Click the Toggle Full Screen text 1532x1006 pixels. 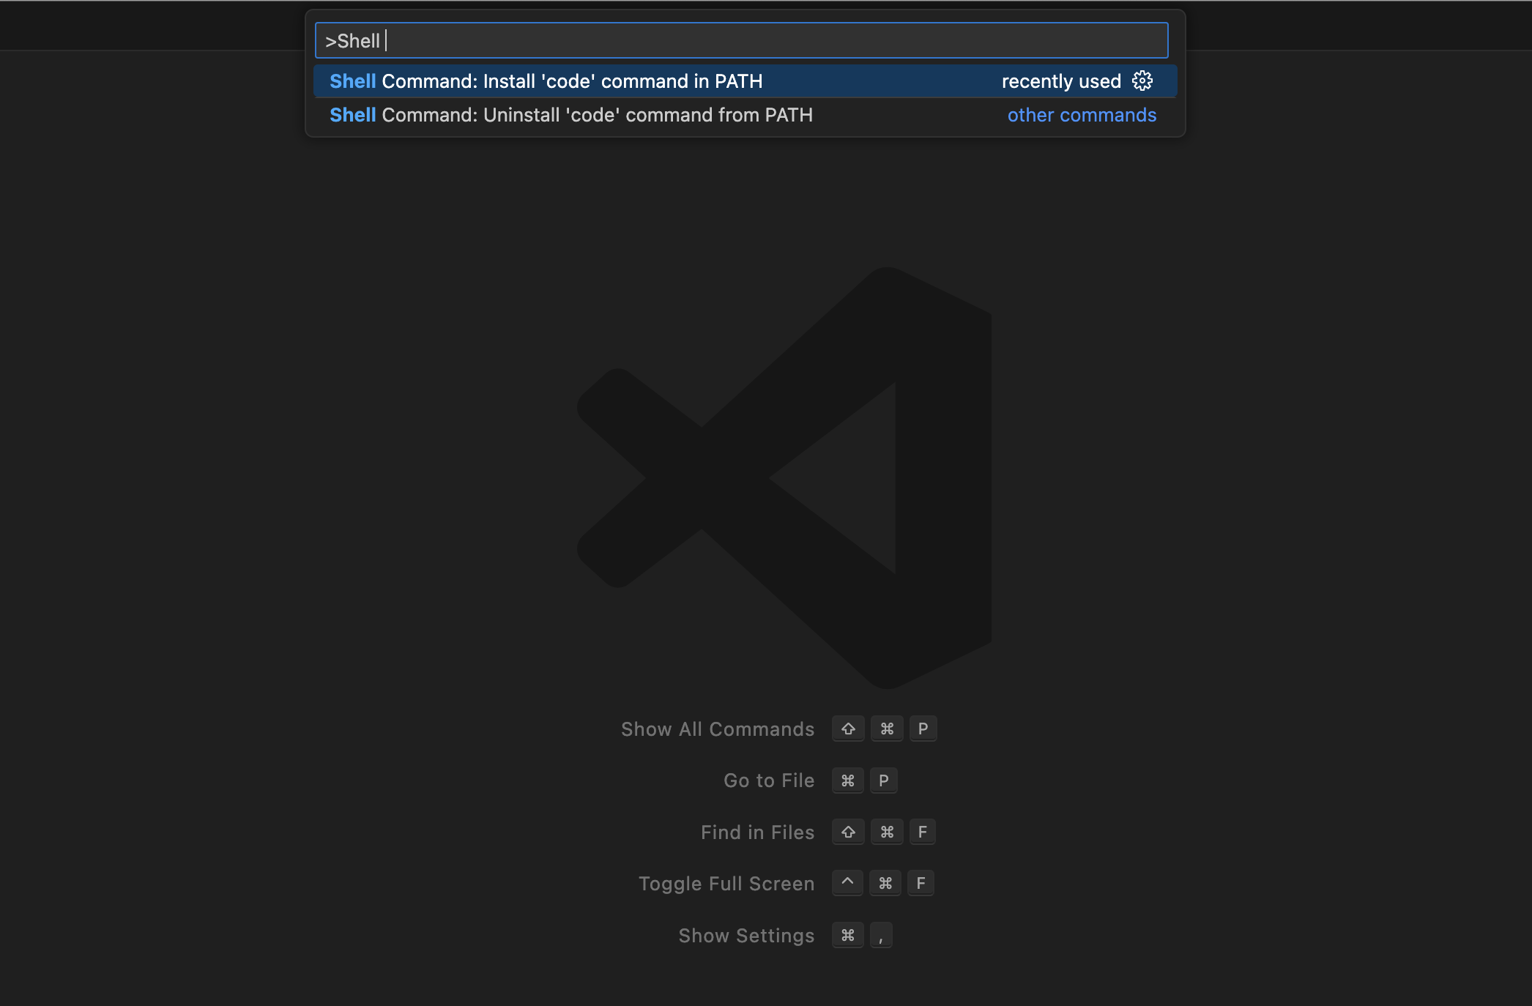click(x=726, y=884)
